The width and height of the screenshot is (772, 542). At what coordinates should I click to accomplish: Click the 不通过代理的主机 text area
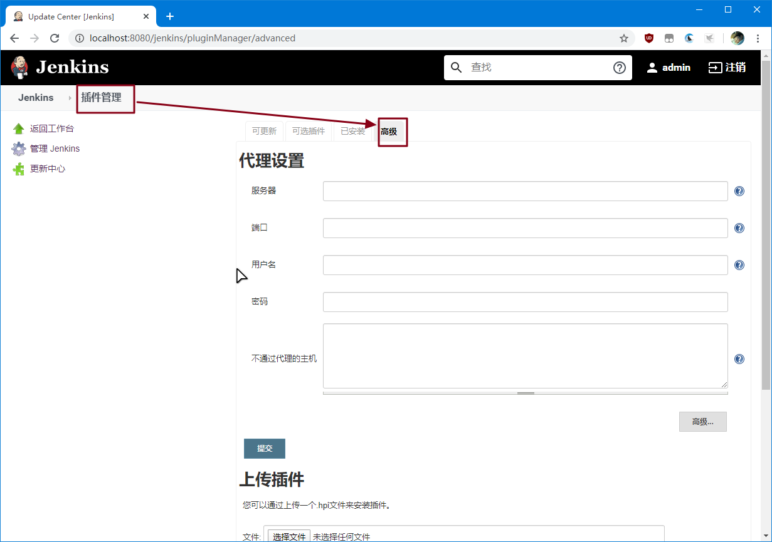point(526,356)
